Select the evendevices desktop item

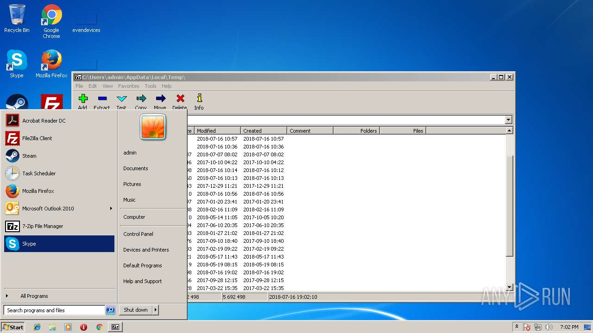click(86, 22)
